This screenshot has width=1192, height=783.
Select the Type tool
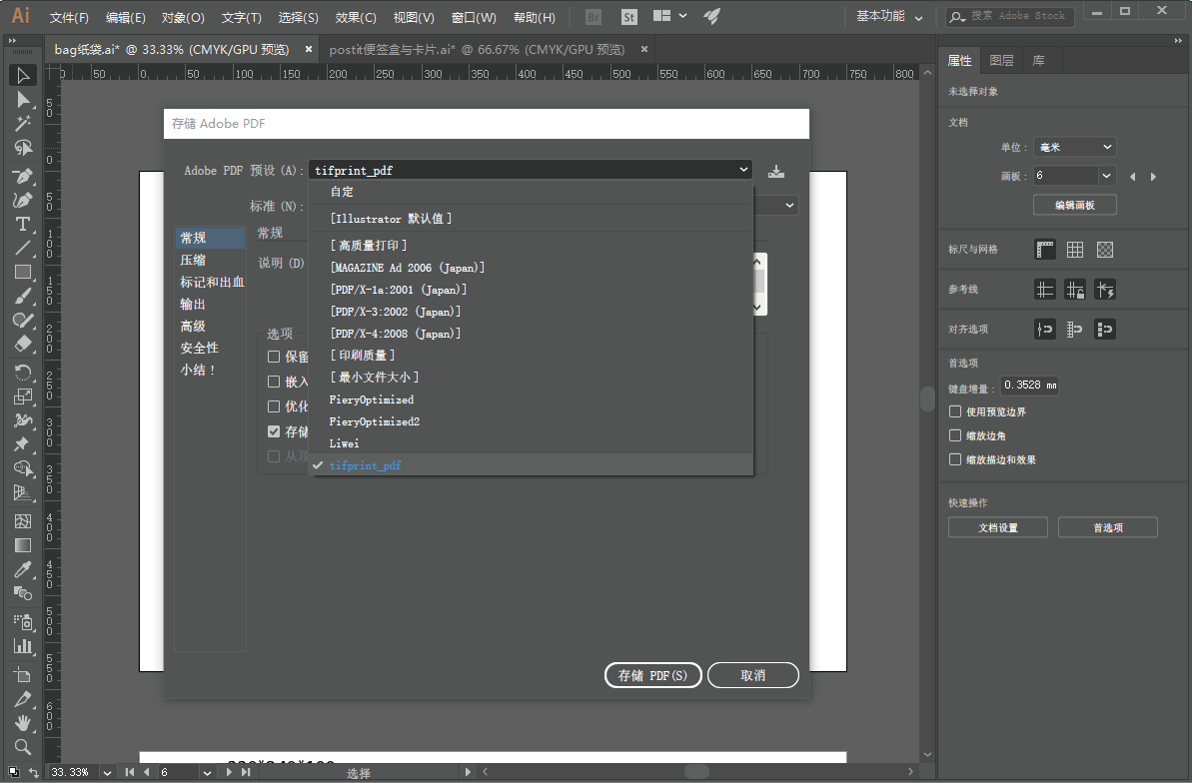23,225
